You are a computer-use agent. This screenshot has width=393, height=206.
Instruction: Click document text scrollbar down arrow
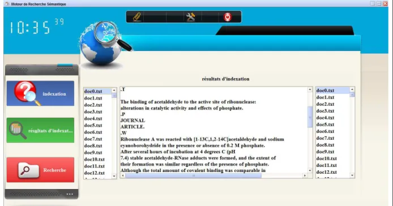(x=310, y=170)
